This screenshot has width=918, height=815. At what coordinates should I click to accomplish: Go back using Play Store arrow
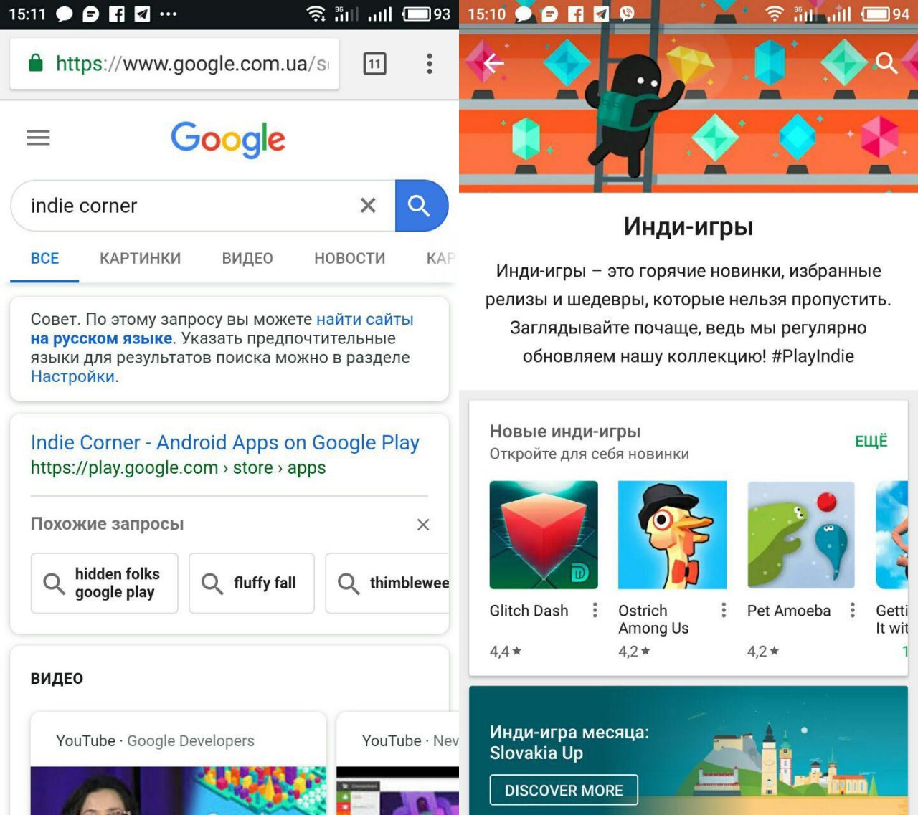tap(493, 63)
